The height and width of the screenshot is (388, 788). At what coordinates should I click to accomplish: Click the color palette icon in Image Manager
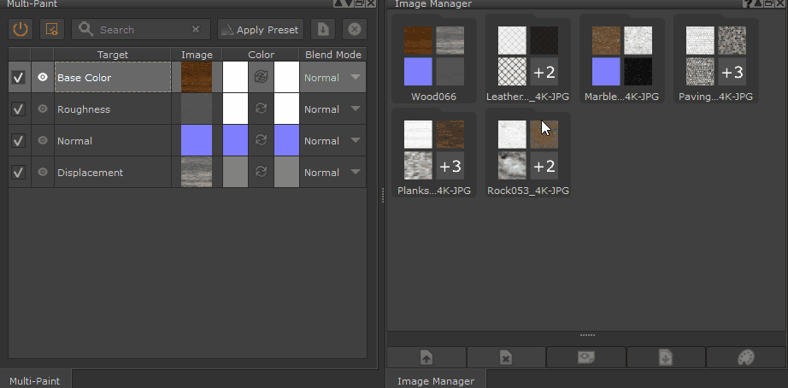point(745,358)
